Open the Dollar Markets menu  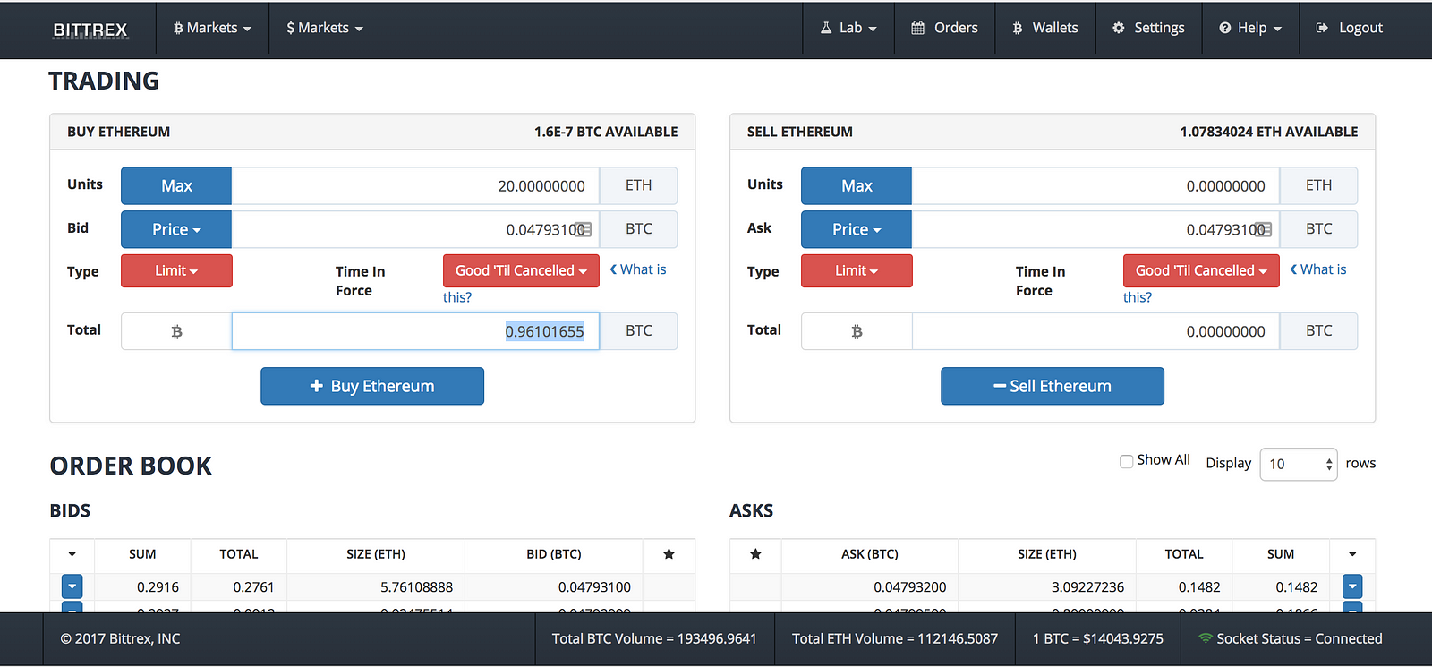coord(325,28)
